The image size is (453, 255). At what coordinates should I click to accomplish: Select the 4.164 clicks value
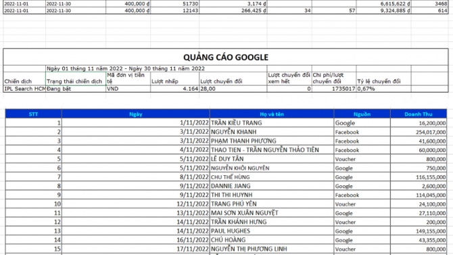tap(175, 89)
